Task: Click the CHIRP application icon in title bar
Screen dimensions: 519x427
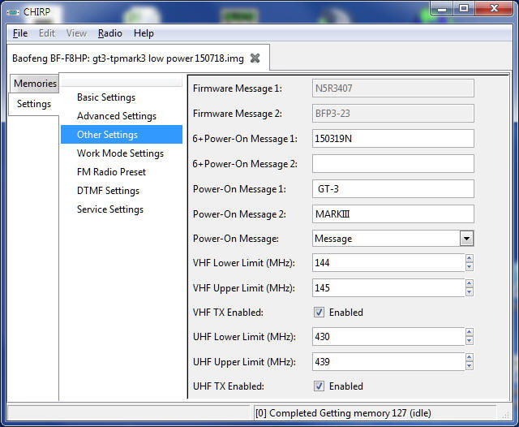Action: click(13, 12)
